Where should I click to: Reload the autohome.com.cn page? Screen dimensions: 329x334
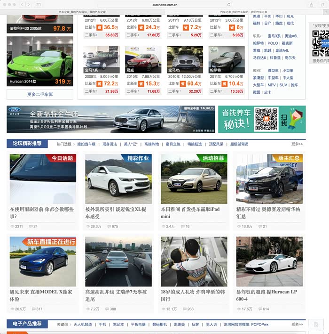(229, 4)
